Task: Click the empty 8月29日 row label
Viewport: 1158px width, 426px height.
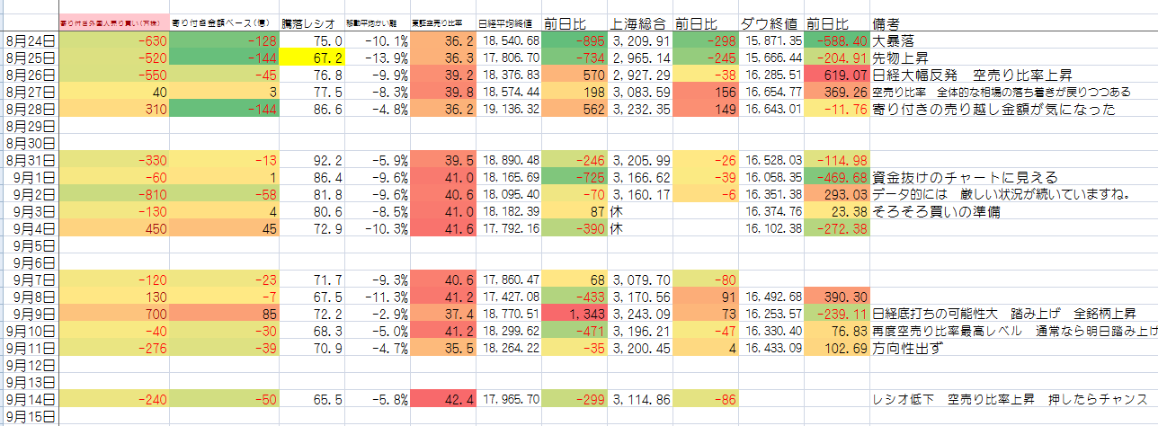Action: pyautogui.click(x=29, y=127)
